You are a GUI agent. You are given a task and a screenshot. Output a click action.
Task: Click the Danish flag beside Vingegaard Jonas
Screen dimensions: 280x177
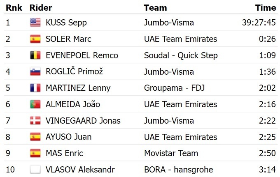(35, 121)
